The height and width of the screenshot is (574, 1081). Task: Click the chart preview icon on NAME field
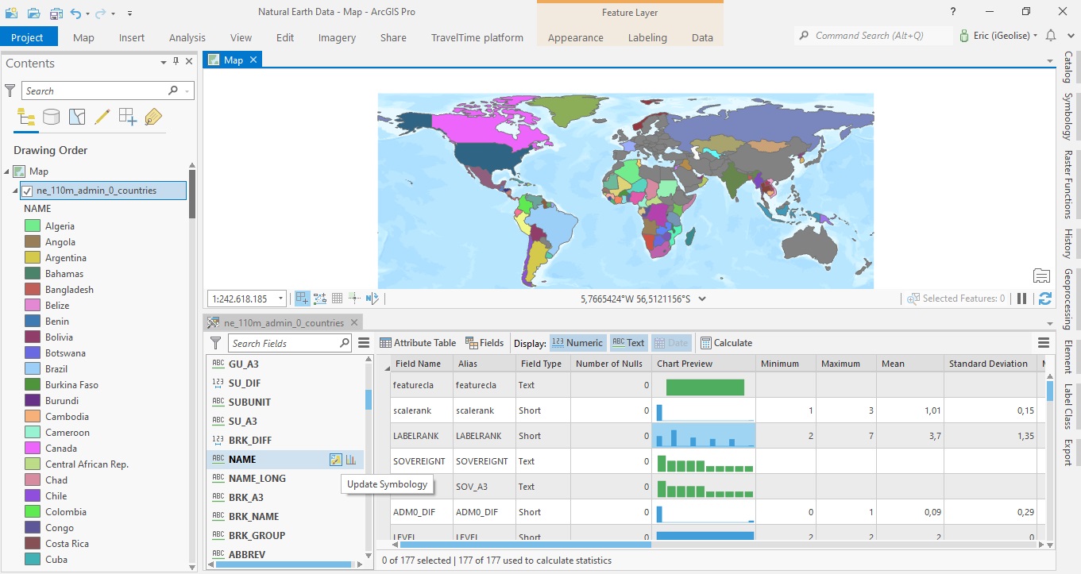(351, 460)
